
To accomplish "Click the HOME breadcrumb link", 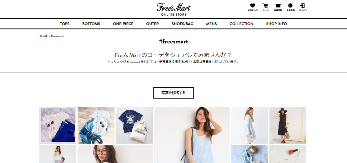I will pos(43,36).
